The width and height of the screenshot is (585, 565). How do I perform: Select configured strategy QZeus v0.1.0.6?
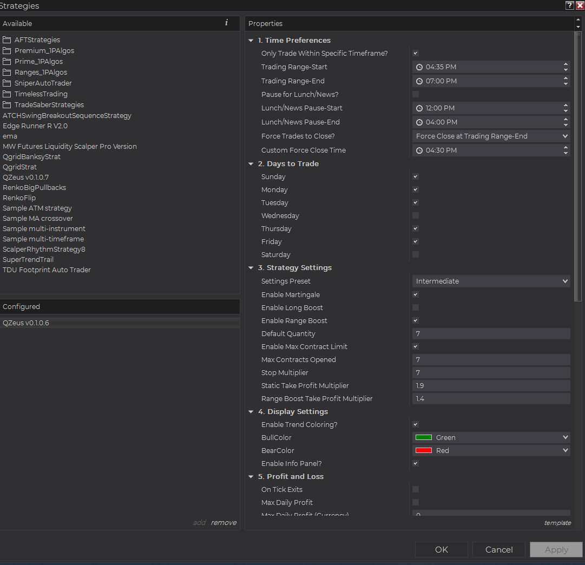pos(26,323)
